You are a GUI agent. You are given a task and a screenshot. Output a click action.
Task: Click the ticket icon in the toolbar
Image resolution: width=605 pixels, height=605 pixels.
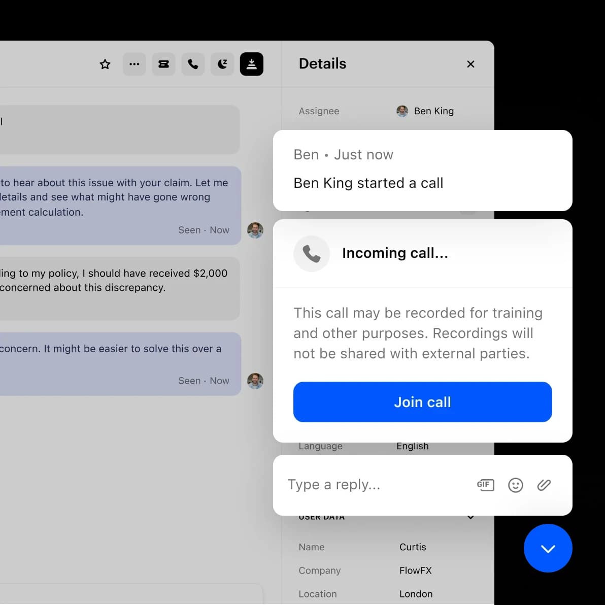click(163, 64)
